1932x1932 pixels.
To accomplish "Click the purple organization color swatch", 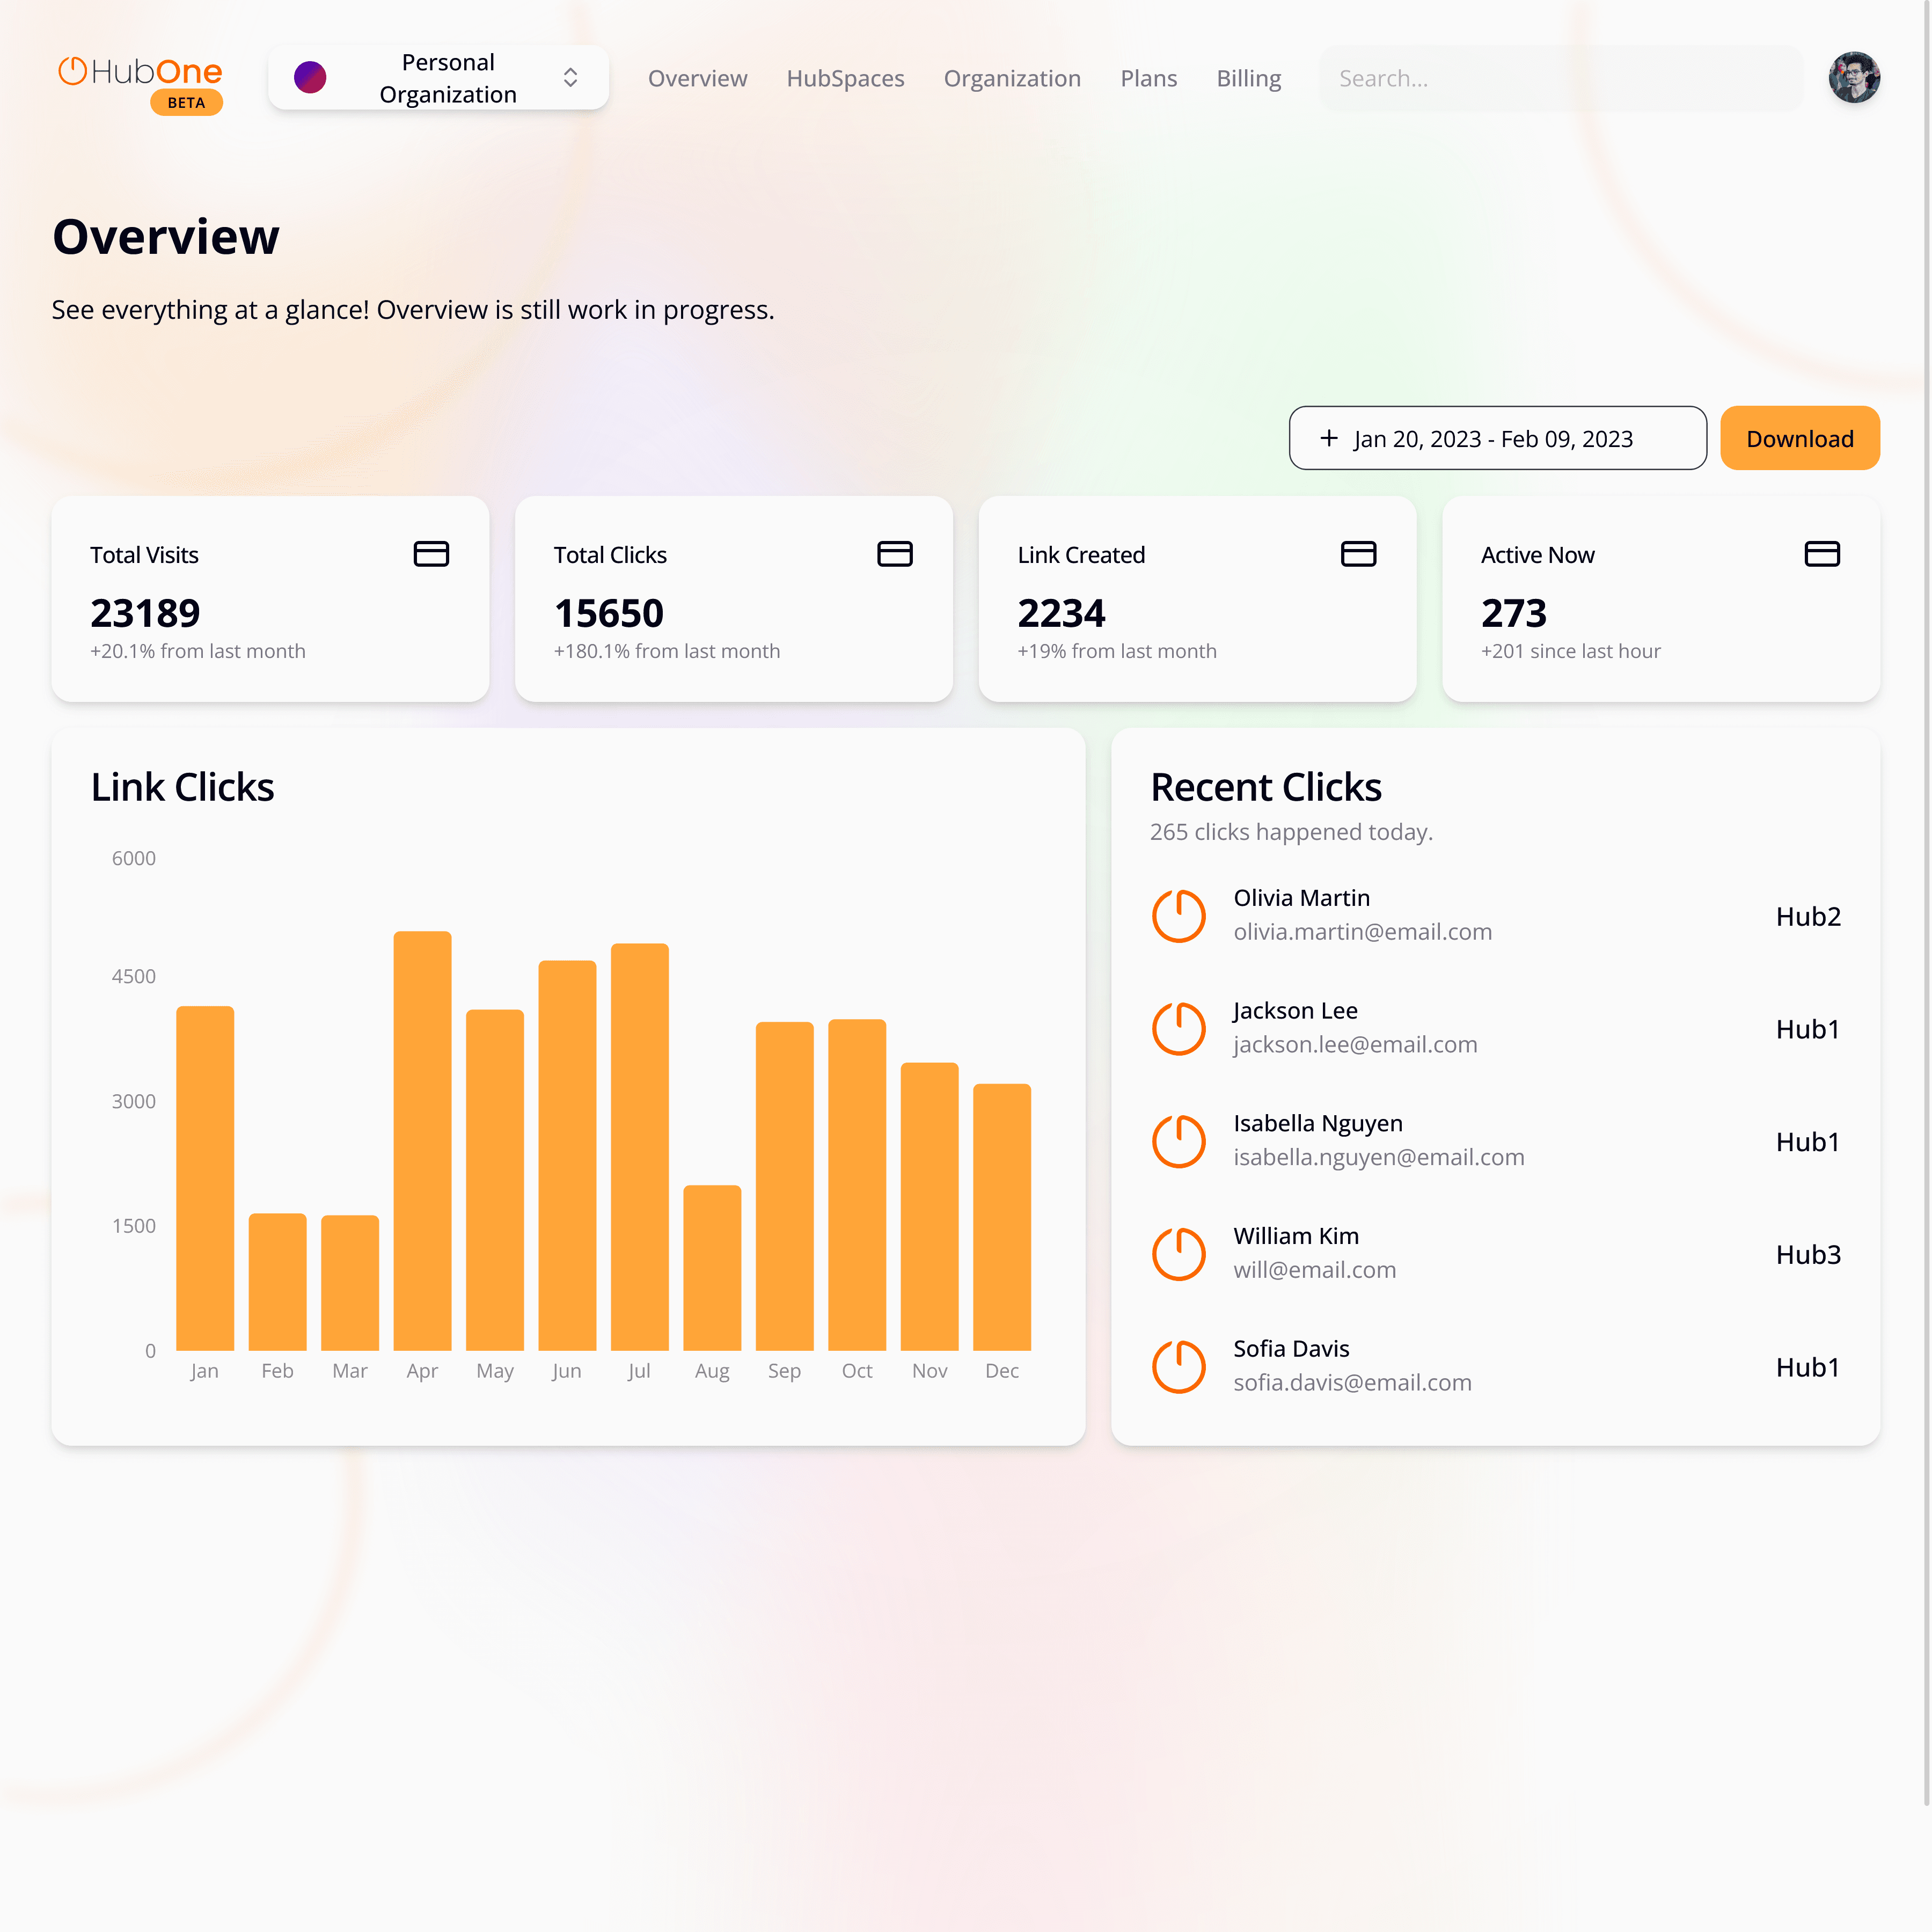I will point(310,78).
